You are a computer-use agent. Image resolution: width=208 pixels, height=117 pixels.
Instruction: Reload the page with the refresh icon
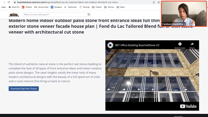[9, 2]
